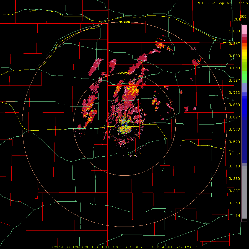Click the 100 NMI range ring label
Viewport: 249px width, 249px height.
(124, 22)
